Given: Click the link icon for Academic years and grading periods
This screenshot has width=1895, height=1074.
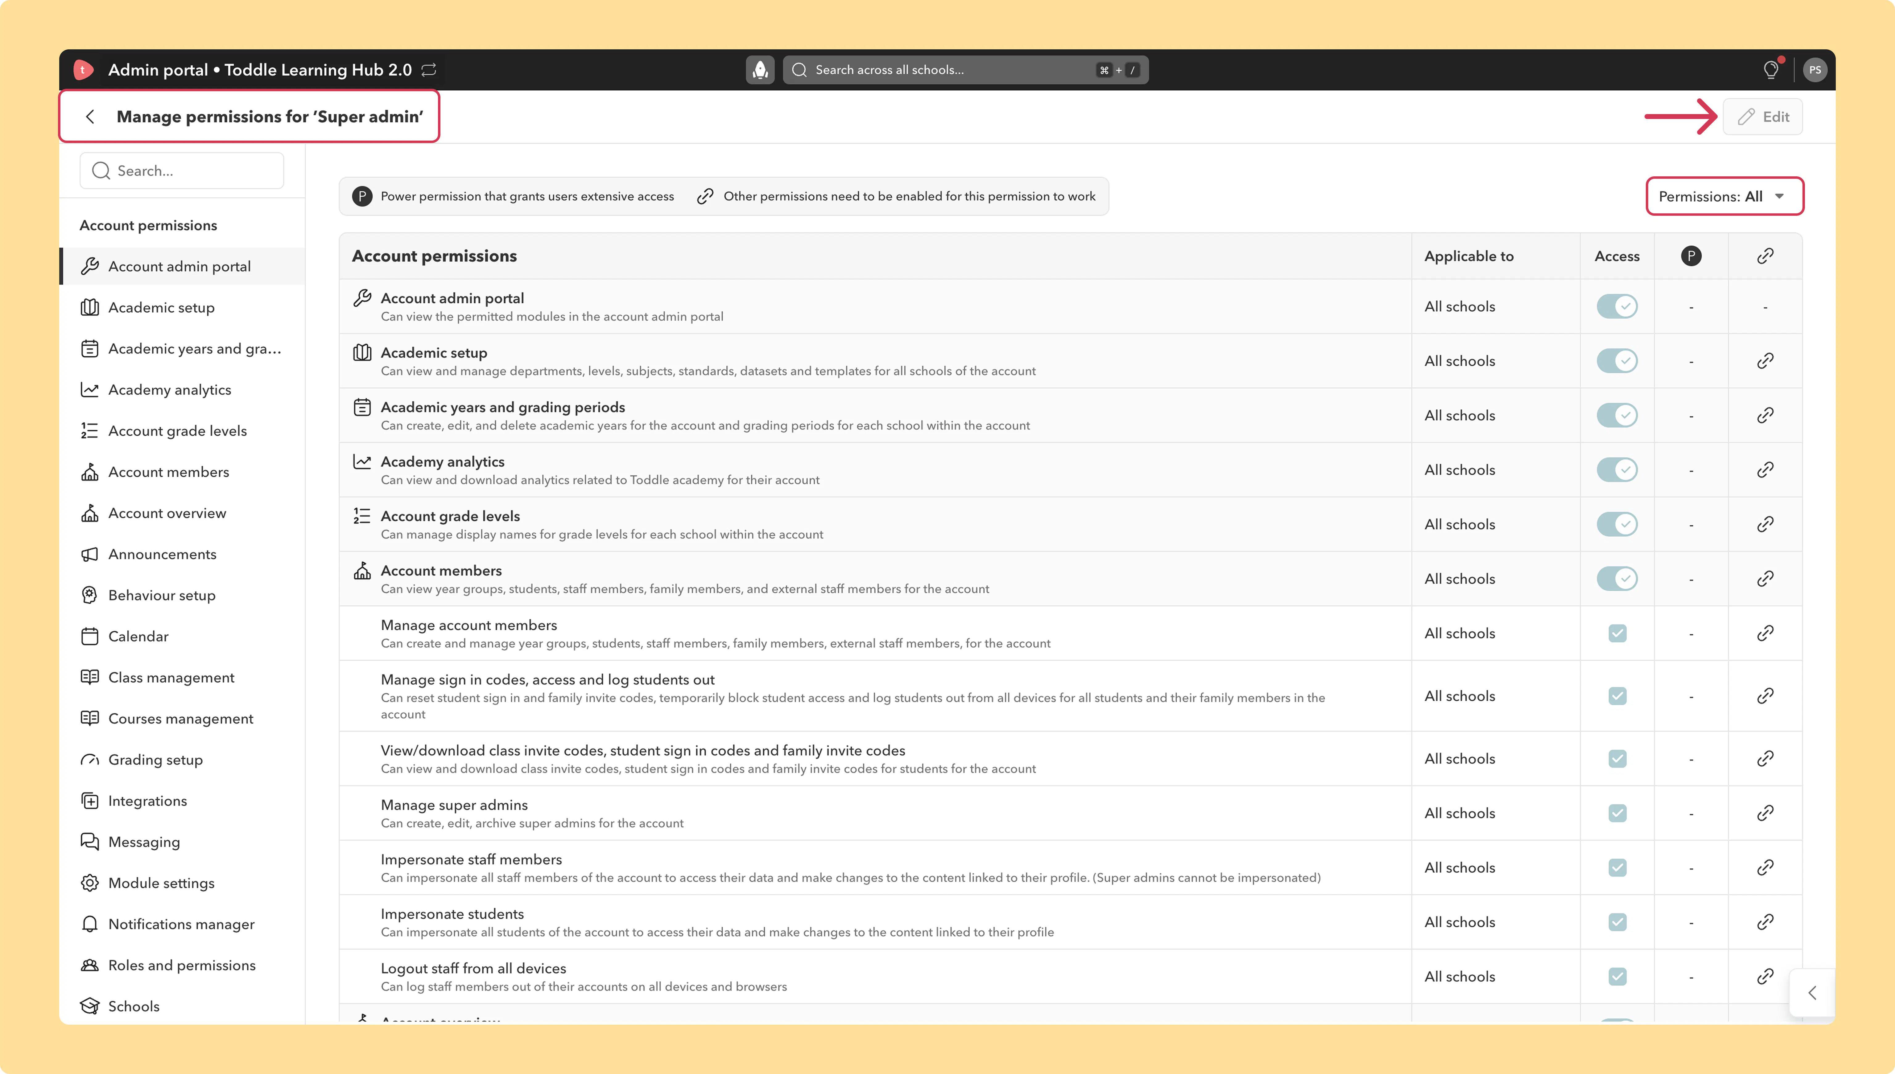Looking at the screenshot, I should point(1765,415).
